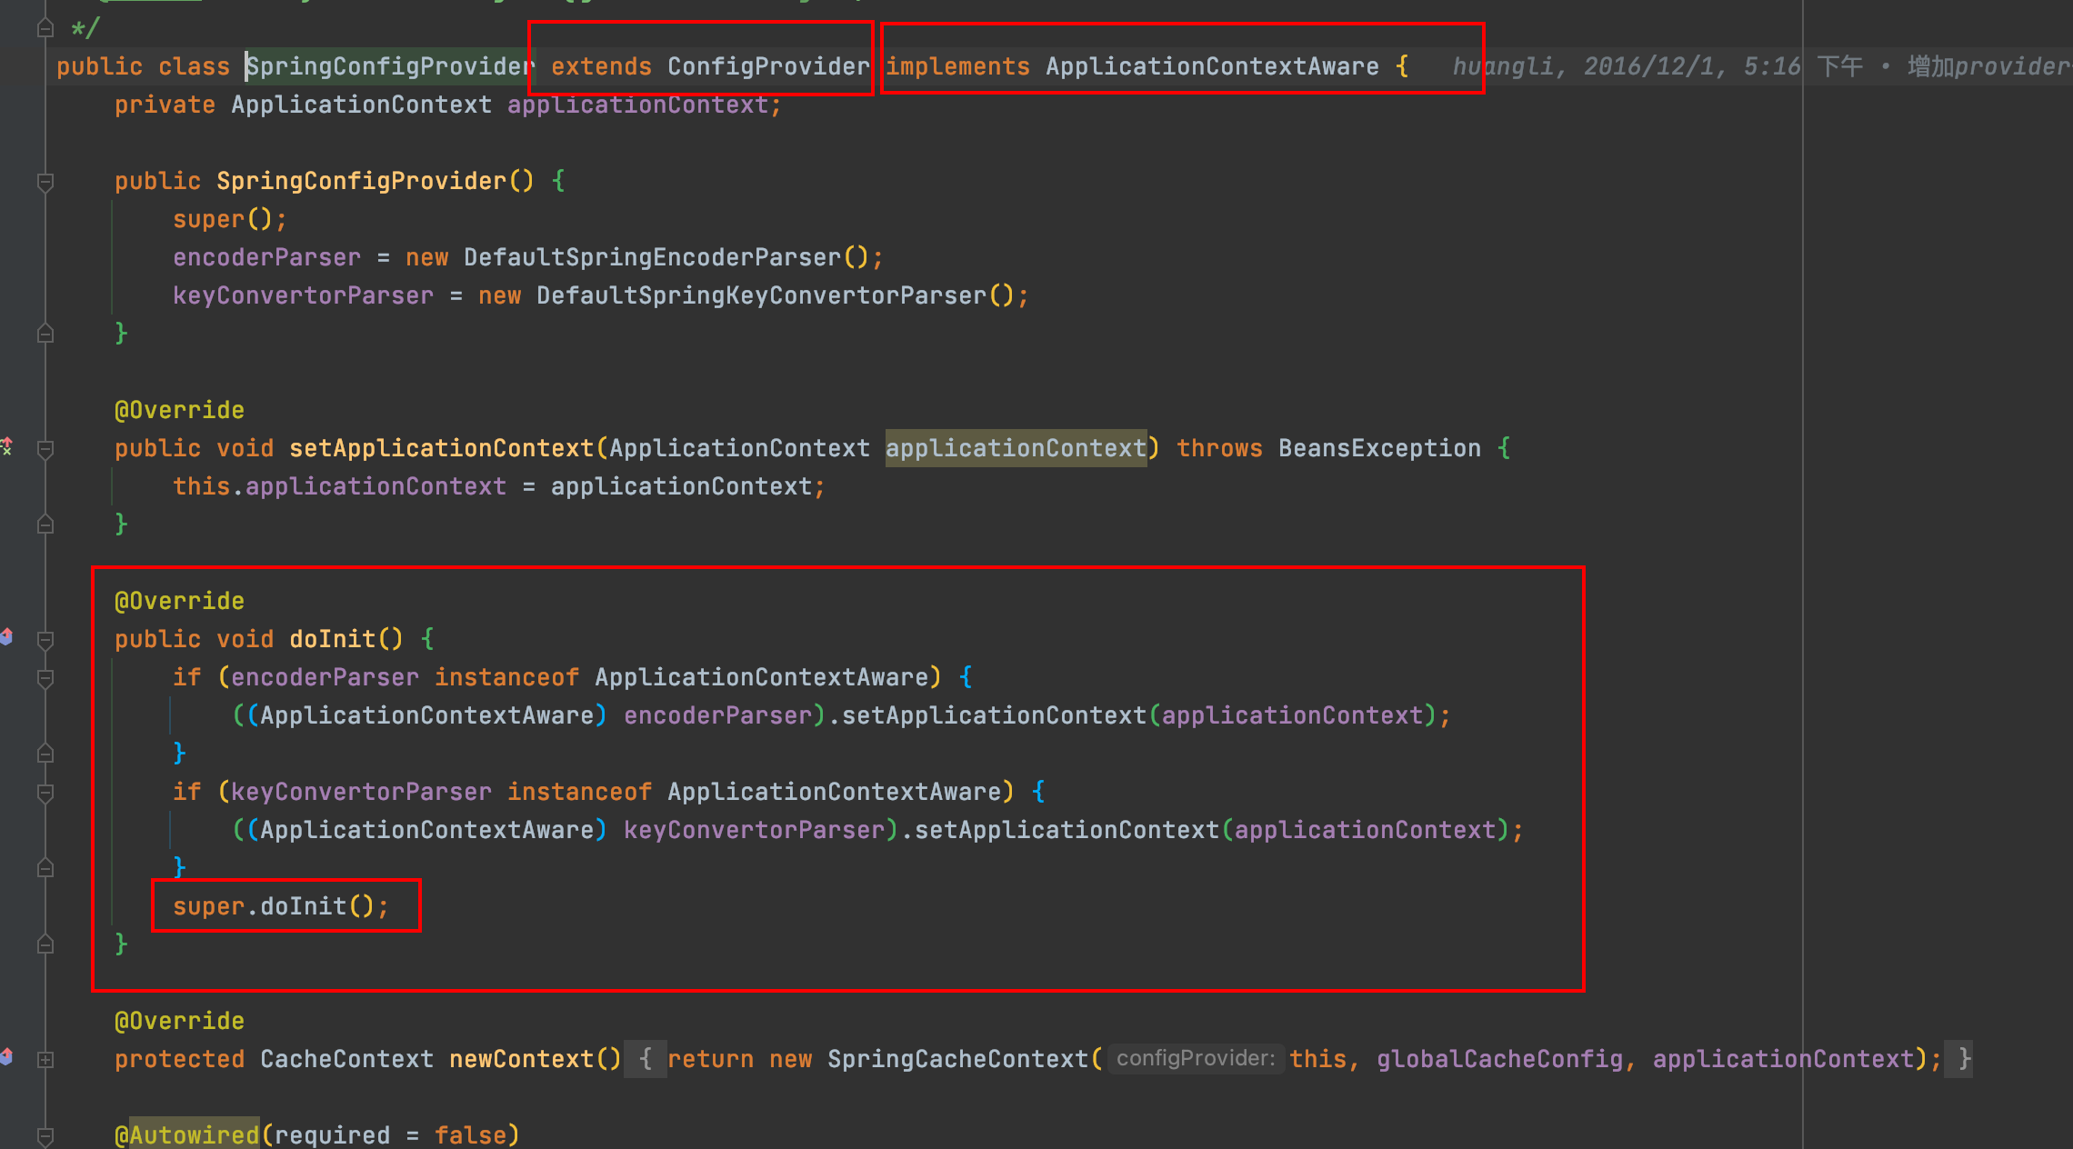Collapse the SpringConfigProvider constructor fold marker
The image size is (2073, 1149).
click(x=45, y=182)
